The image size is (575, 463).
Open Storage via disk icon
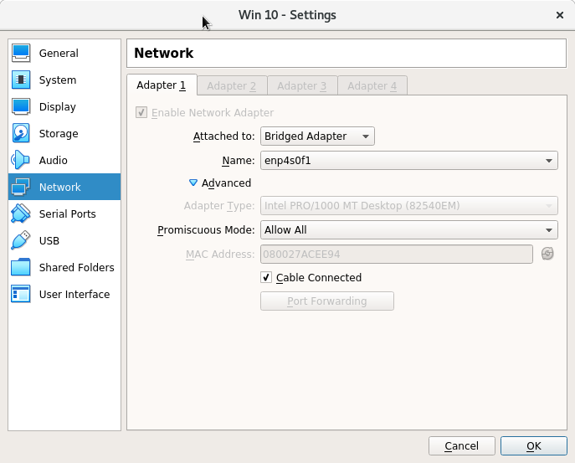[21, 134]
